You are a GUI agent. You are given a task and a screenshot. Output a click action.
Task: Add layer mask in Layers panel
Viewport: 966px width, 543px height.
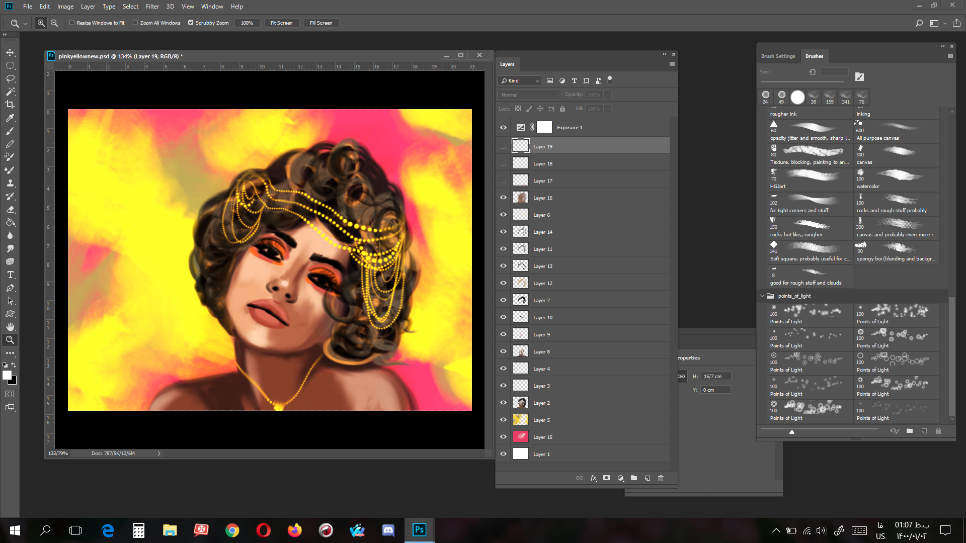(x=607, y=478)
